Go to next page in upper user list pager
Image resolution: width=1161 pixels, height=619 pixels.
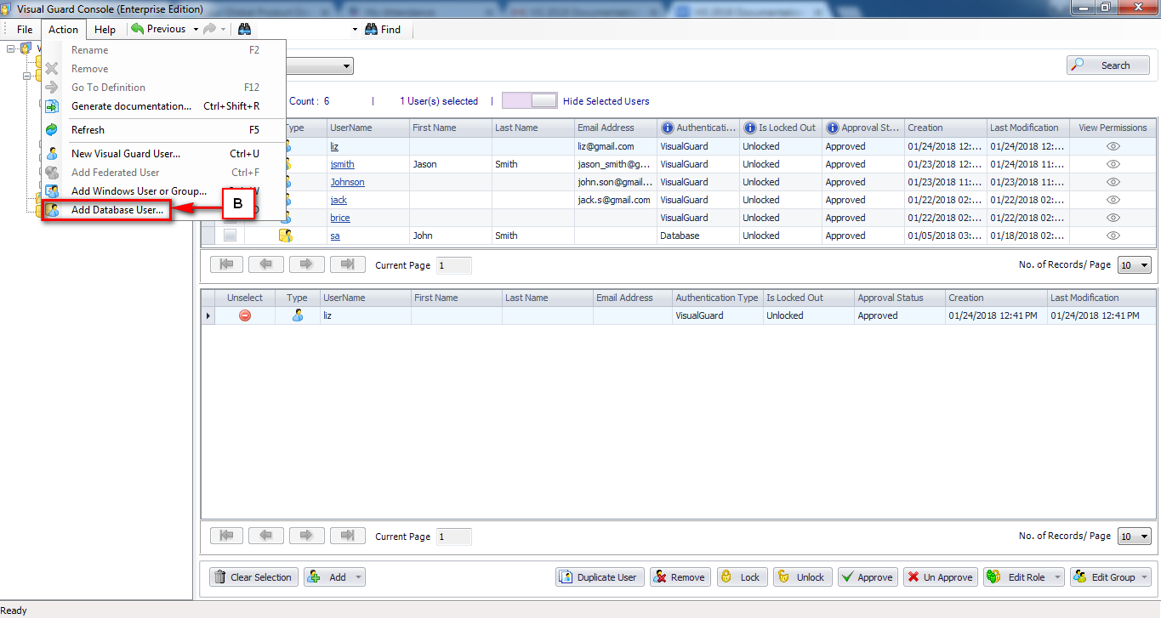(306, 264)
